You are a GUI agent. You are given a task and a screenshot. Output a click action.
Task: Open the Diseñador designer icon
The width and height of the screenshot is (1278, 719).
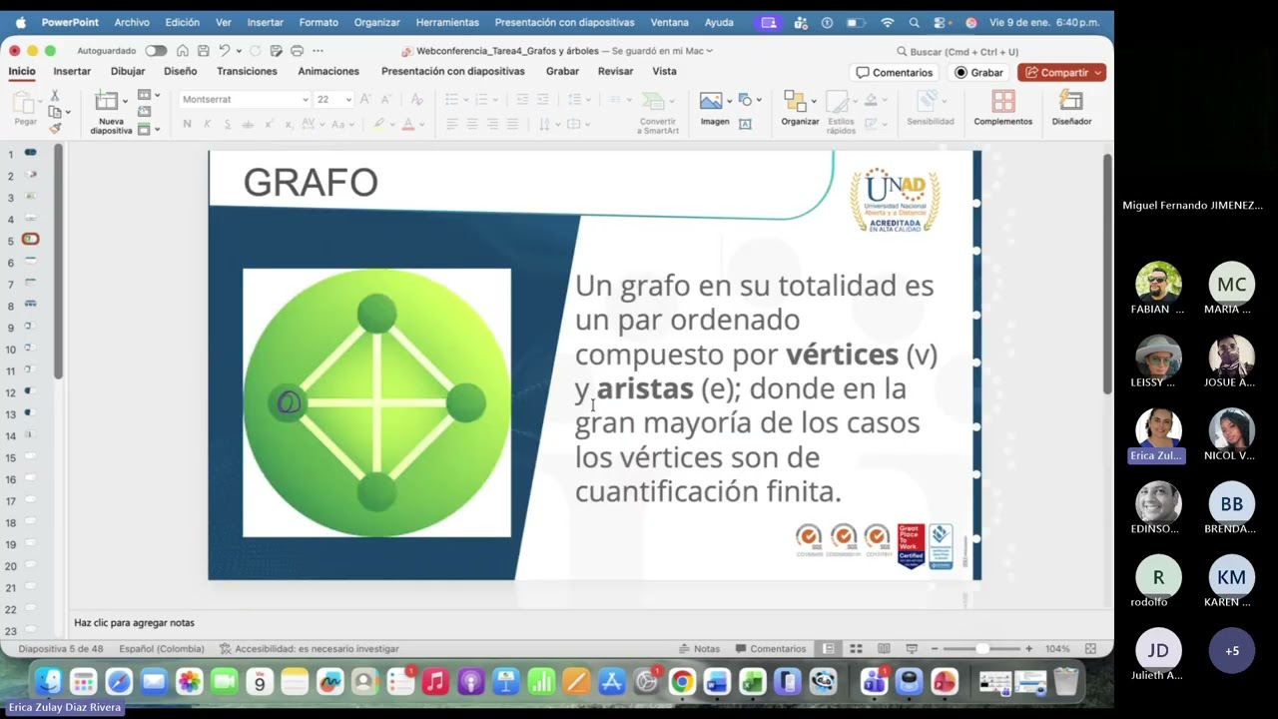click(x=1071, y=101)
